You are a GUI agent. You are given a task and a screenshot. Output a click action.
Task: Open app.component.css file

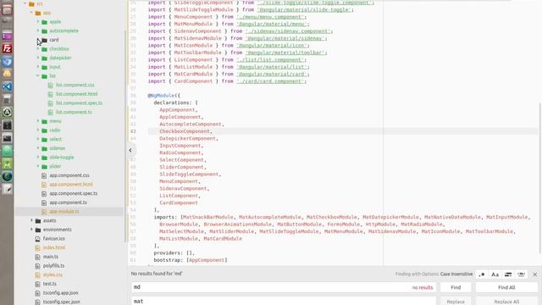pyautogui.click(x=69, y=175)
